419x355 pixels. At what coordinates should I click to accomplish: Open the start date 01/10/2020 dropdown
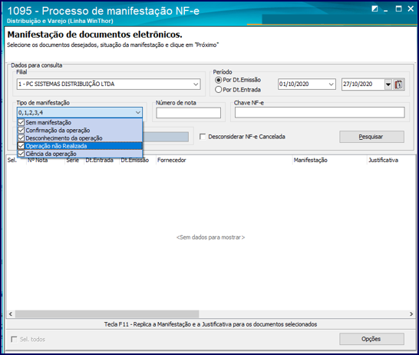(331, 85)
